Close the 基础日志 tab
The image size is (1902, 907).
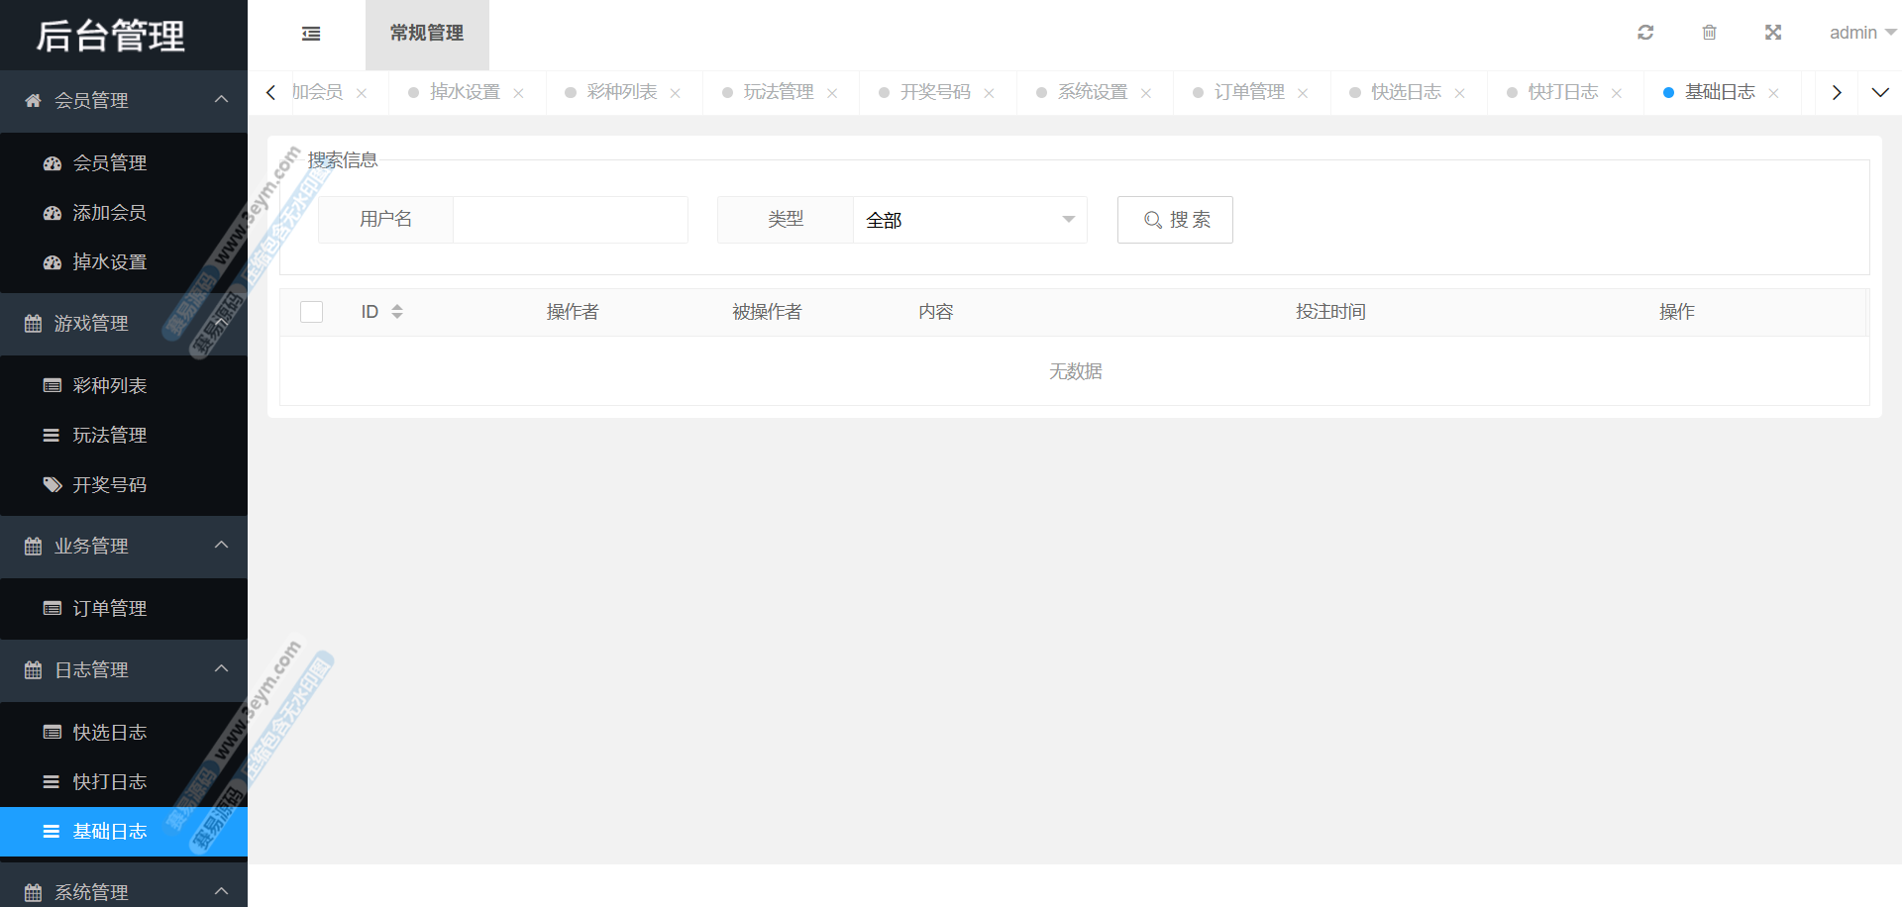pyautogui.click(x=1773, y=93)
